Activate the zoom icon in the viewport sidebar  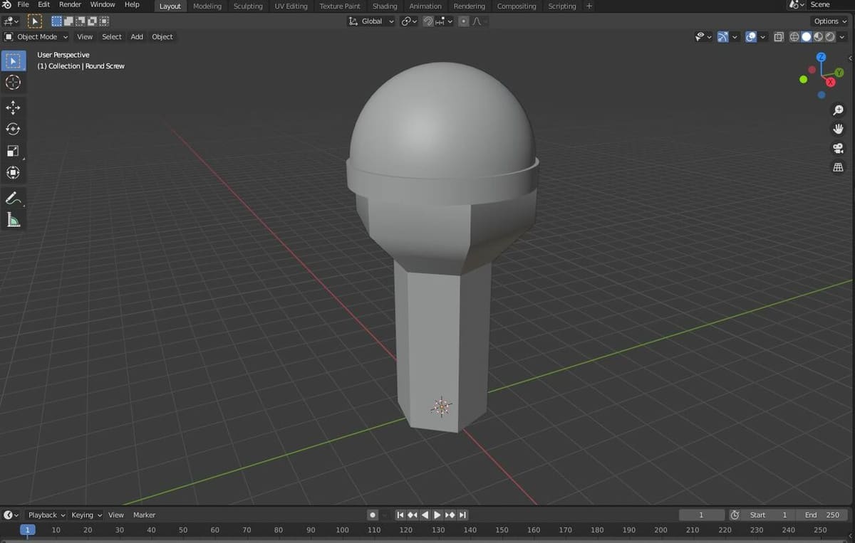click(839, 110)
